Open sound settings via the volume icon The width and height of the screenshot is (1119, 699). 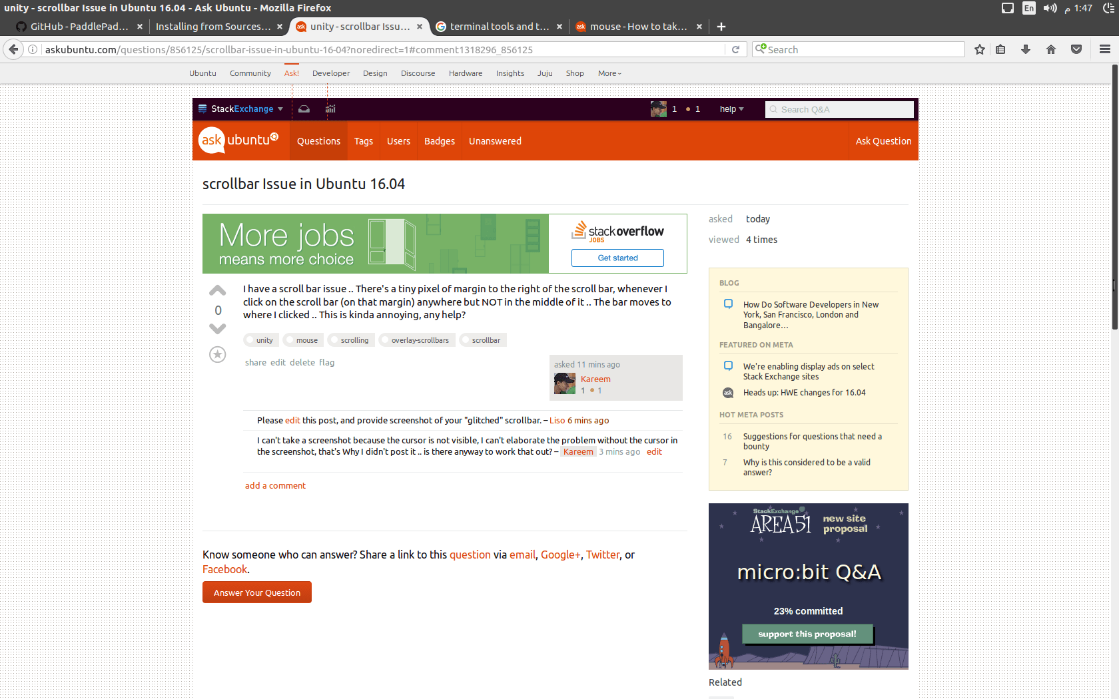point(1050,8)
